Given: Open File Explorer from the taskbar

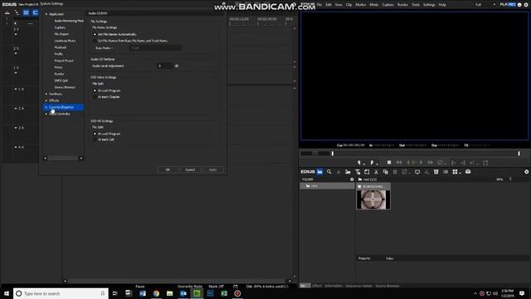Looking at the screenshot, I should coord(169,293).
